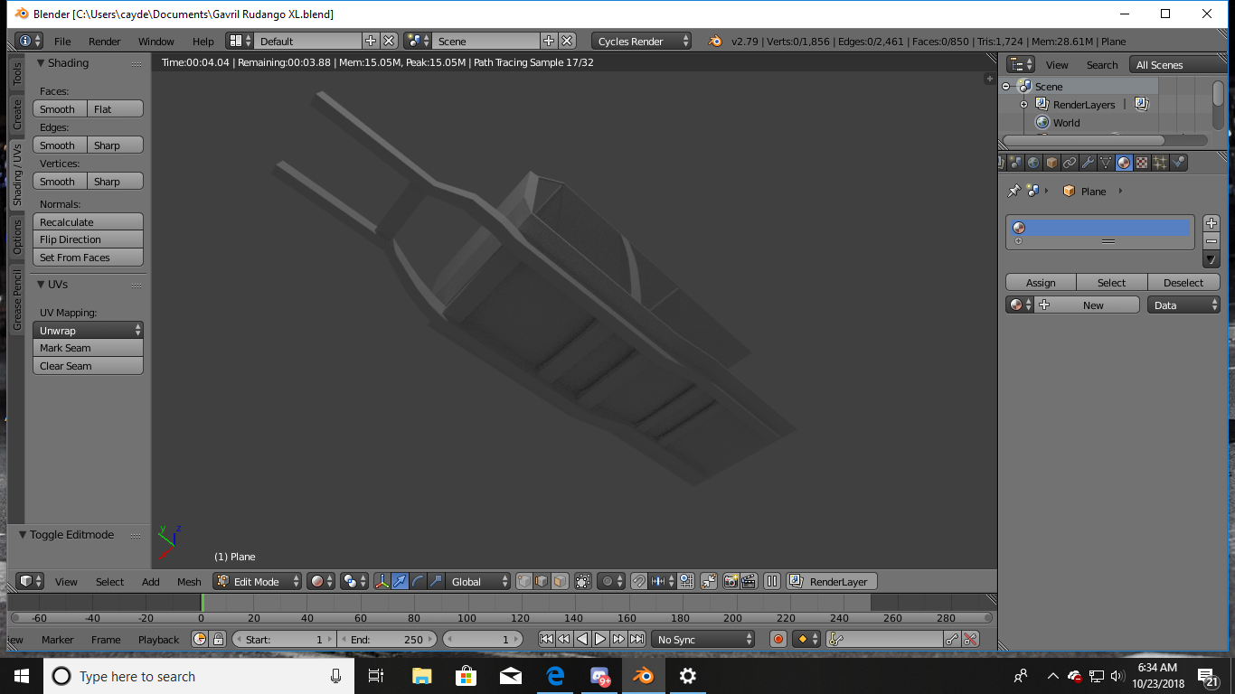Click the End frame field
The image size is (1235, 694).
[x=388, y=639]
